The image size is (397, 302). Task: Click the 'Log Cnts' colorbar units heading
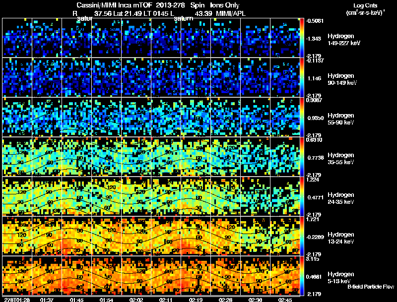click(365, 5)
